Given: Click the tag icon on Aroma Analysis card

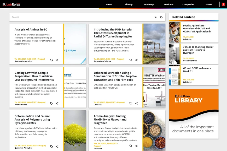Looking at the screenshot, I should pyautogui.click(x=131, y=146).
